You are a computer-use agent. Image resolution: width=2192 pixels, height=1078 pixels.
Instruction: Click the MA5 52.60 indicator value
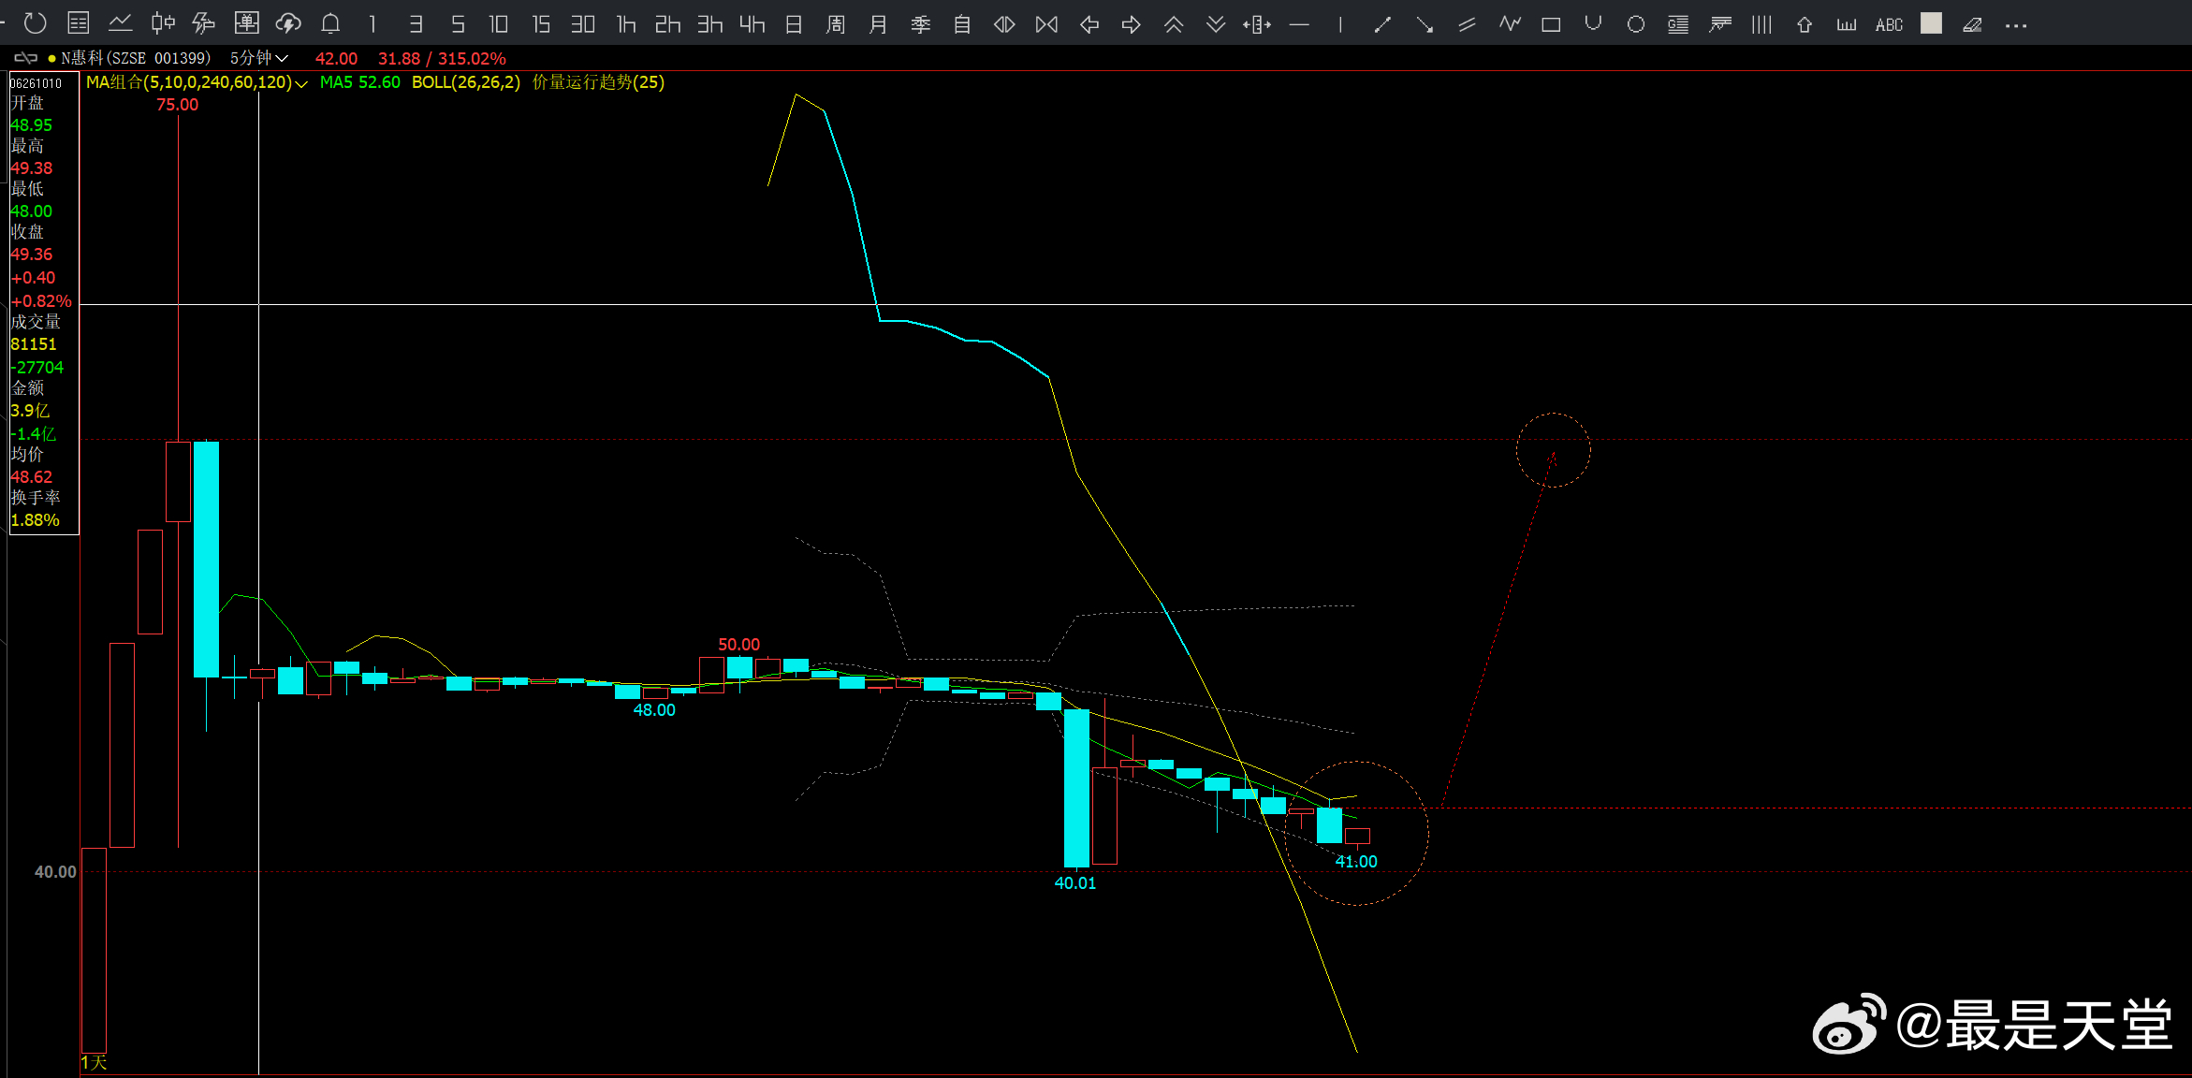click(360, 82)
